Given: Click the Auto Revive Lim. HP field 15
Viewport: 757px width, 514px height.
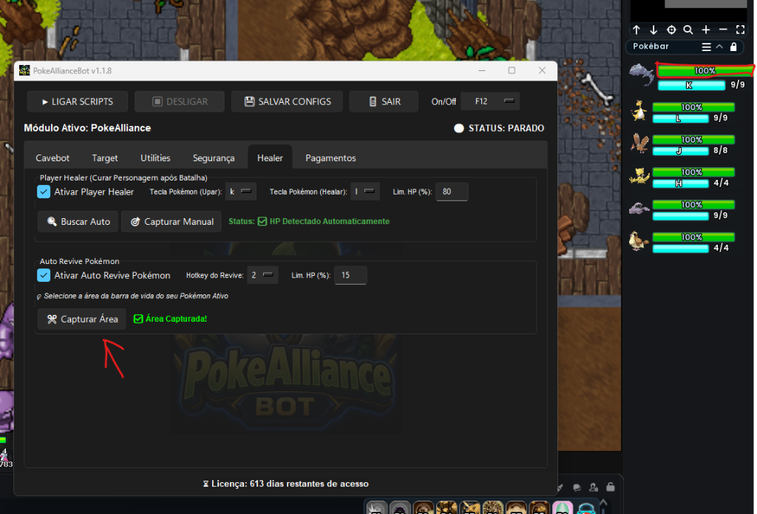Looking at the screenshot, I should (350, 275).
